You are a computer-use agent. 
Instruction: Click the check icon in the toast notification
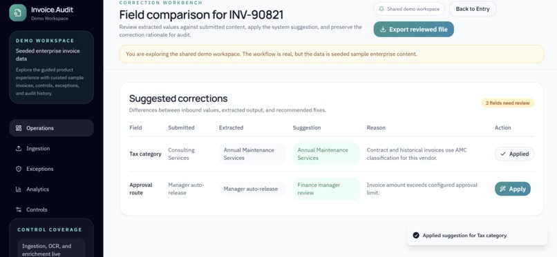pyautogui.click(x=415, y=236)
